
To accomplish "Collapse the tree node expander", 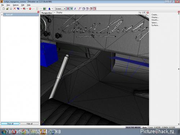I will click(2, 15).
